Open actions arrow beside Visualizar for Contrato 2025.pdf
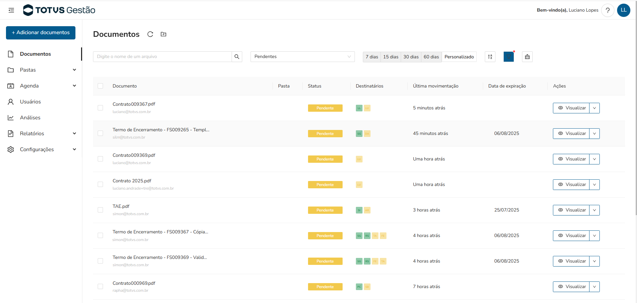The image size is (637, 303). click(x=594, y=185)
